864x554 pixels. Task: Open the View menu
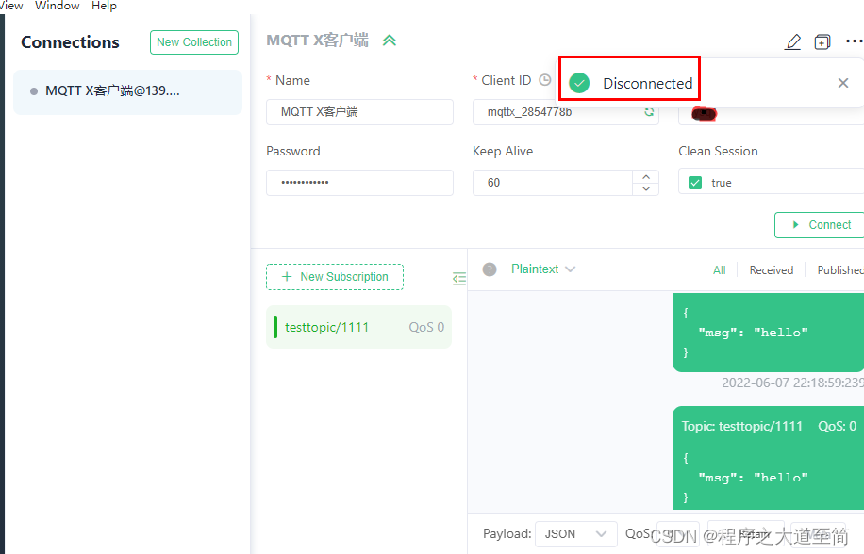[11, 6]
